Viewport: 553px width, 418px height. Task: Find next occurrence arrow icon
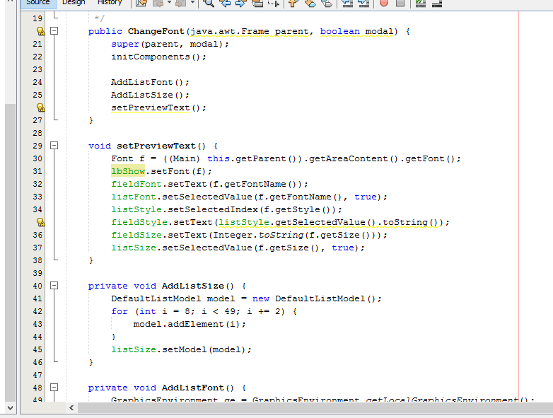[x=241, y=3]
